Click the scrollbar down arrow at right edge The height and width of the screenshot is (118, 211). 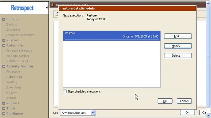208,115
